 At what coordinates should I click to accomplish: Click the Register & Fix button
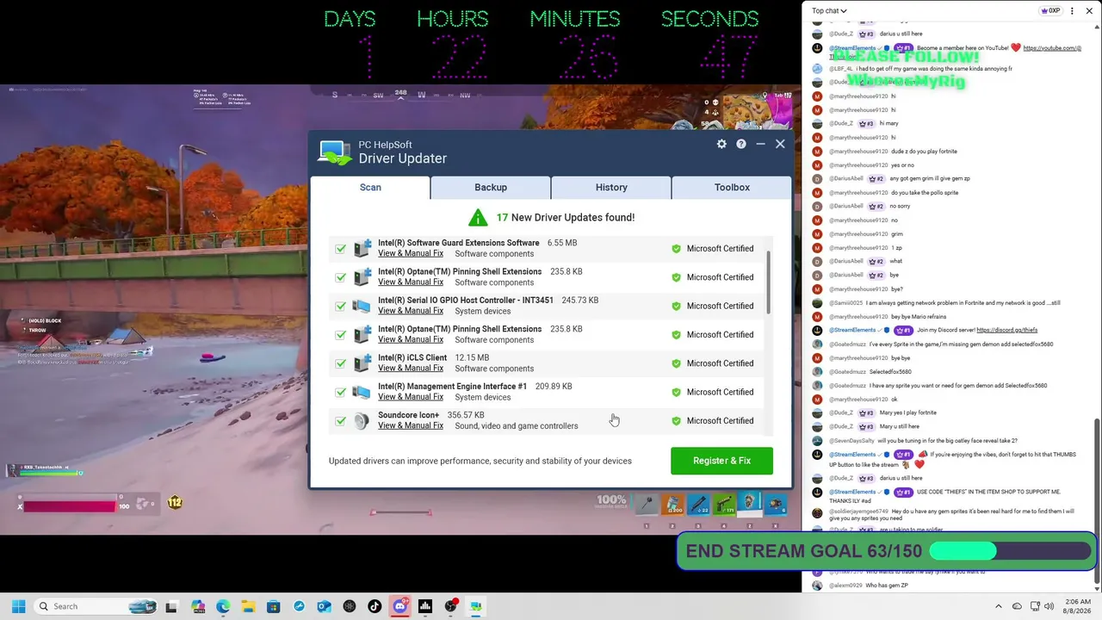(x=721, y=461)
